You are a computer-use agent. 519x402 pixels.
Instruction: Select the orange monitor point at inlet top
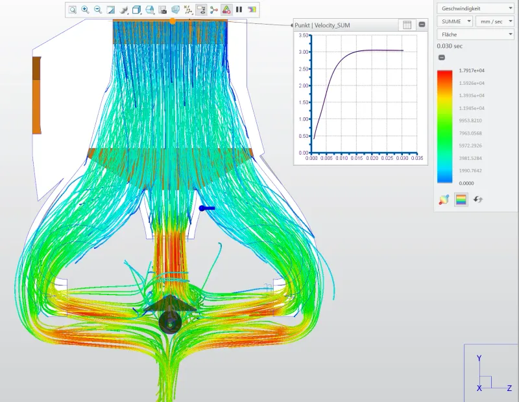173,21
